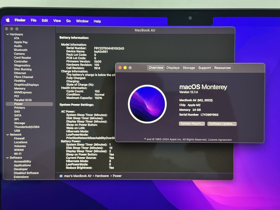Select Applications under Software
The width and height of the screenshot is (280, 210).
click(22, 165)
